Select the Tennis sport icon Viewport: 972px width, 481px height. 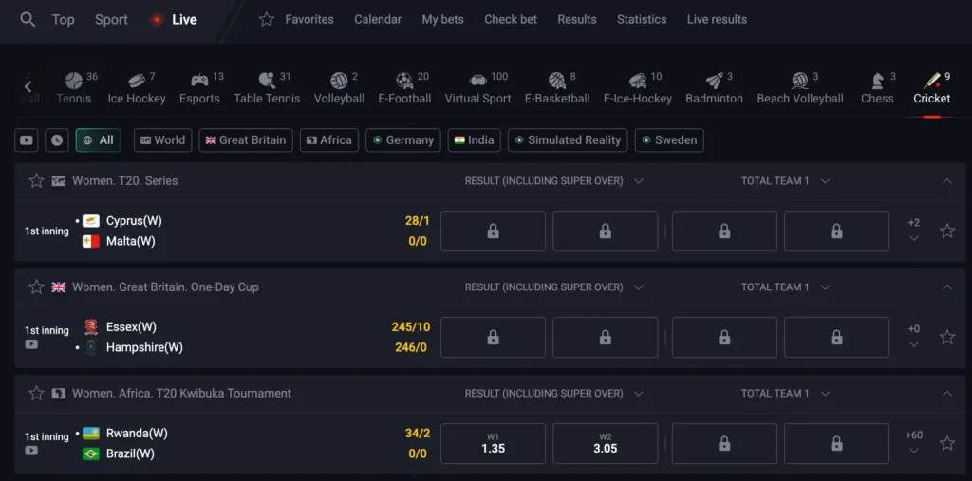74,82
